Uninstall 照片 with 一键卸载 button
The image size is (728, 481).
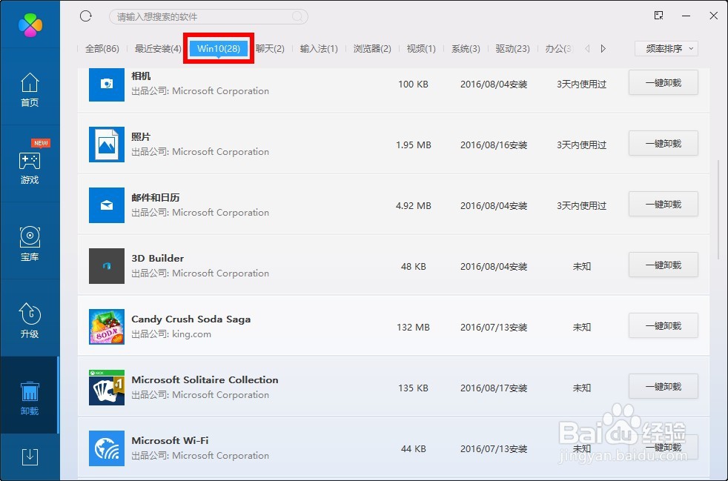tap(664, 144)
